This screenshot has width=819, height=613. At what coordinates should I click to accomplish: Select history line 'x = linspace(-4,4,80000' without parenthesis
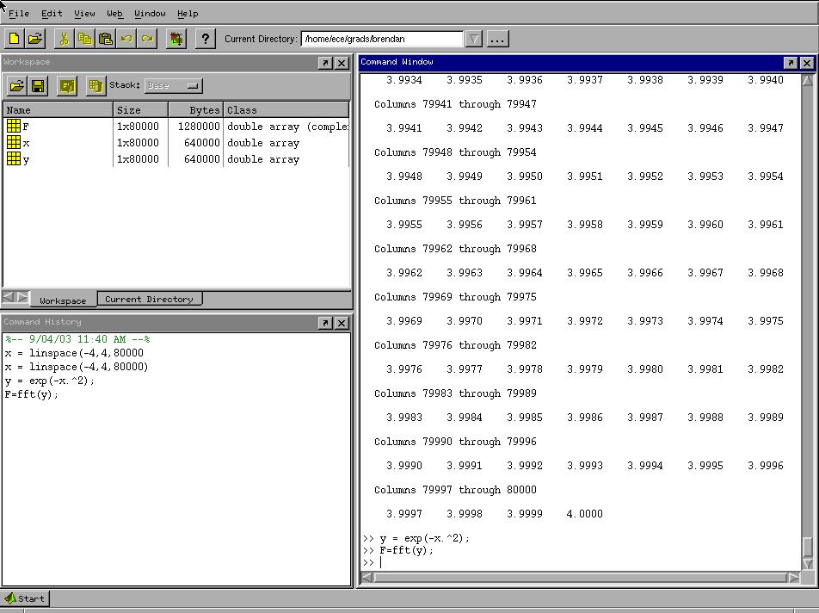74,353
